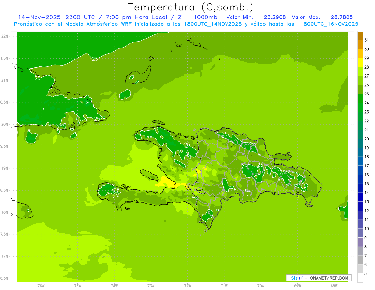The image size is (375, 290).
Task: Click the "Valor Max. = 28.7805" value
Action: pos(322,17)
